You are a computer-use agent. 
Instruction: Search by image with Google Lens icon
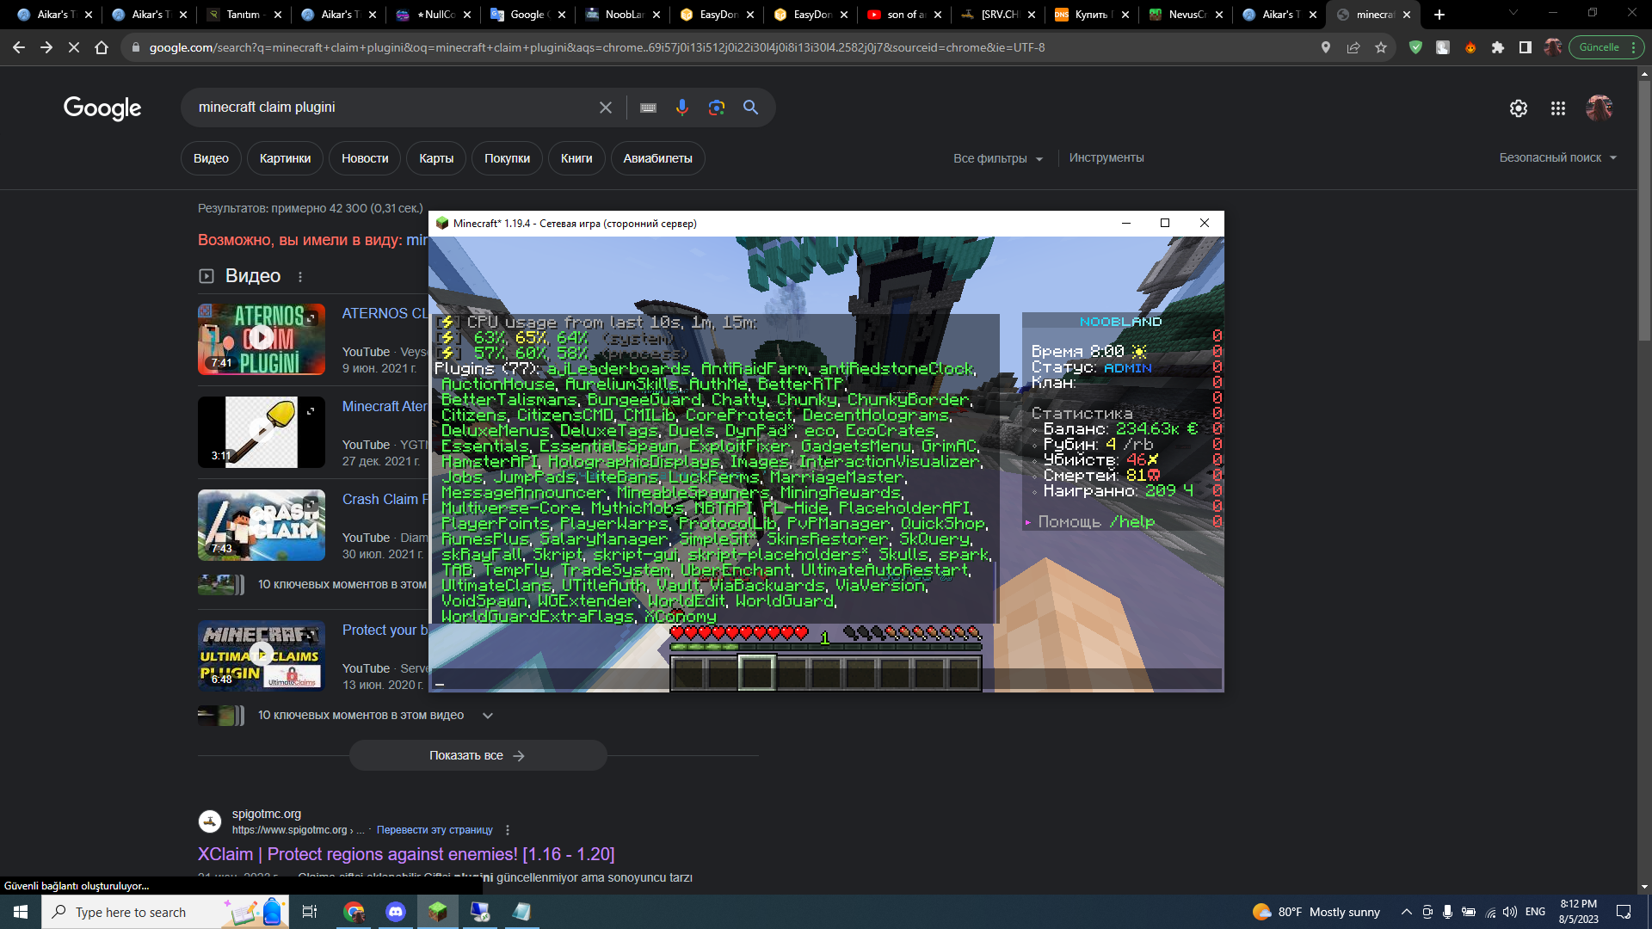pyautogui.click(x=717, y=108)
